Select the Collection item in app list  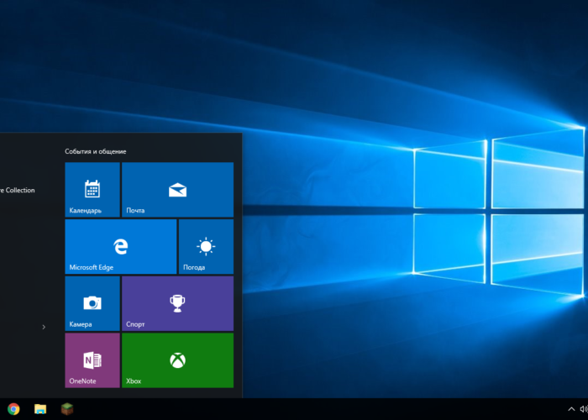pyautogui.click(x=17, y=191)
